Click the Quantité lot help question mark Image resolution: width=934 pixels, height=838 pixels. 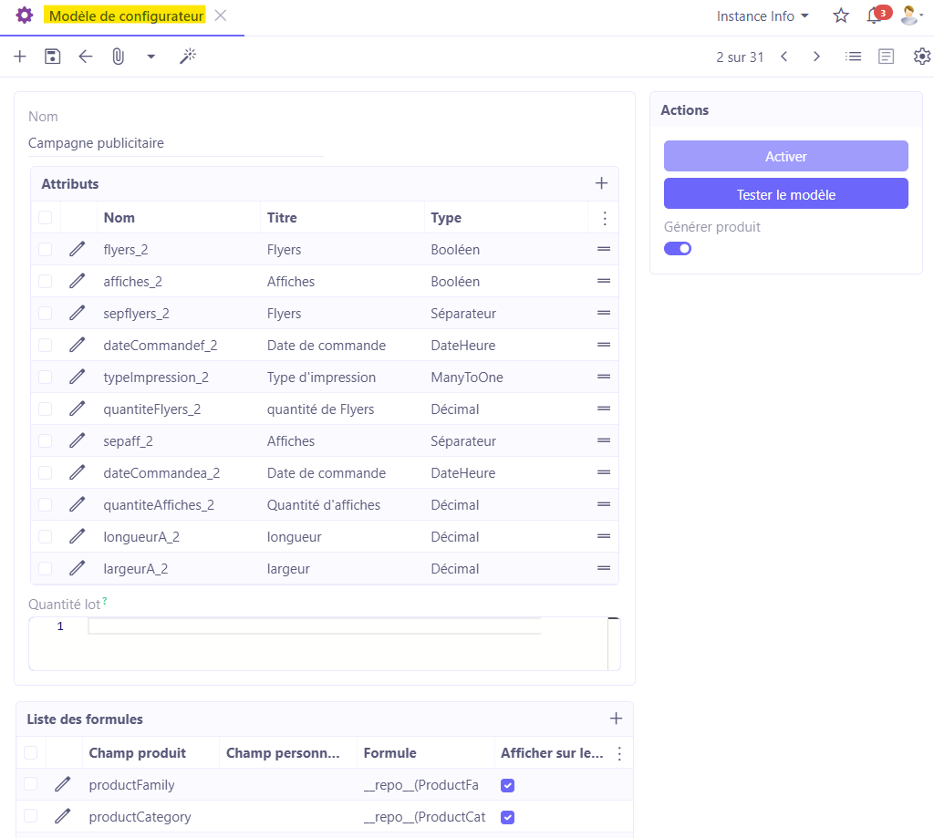(105, 601)
